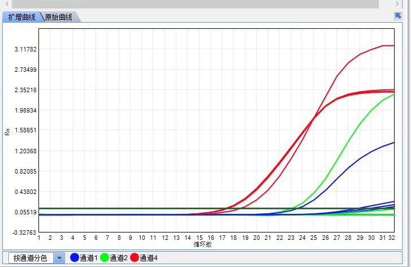The height and width of the screenshot is (267, 411).
Task: Select the 按通道分色 combo box text
Action: [x=31, y=258]
